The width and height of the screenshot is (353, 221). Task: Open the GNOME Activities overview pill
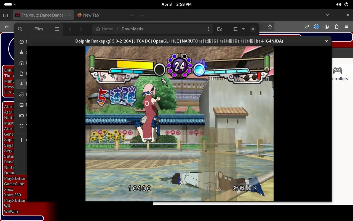pos(10,4)
